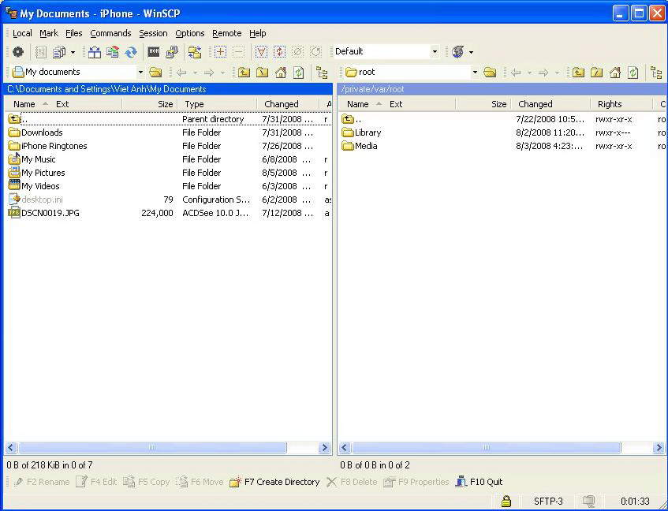Sort remote panel by Rights column header
The width and height of the screenshot is (668, 511).
[621, 104]
